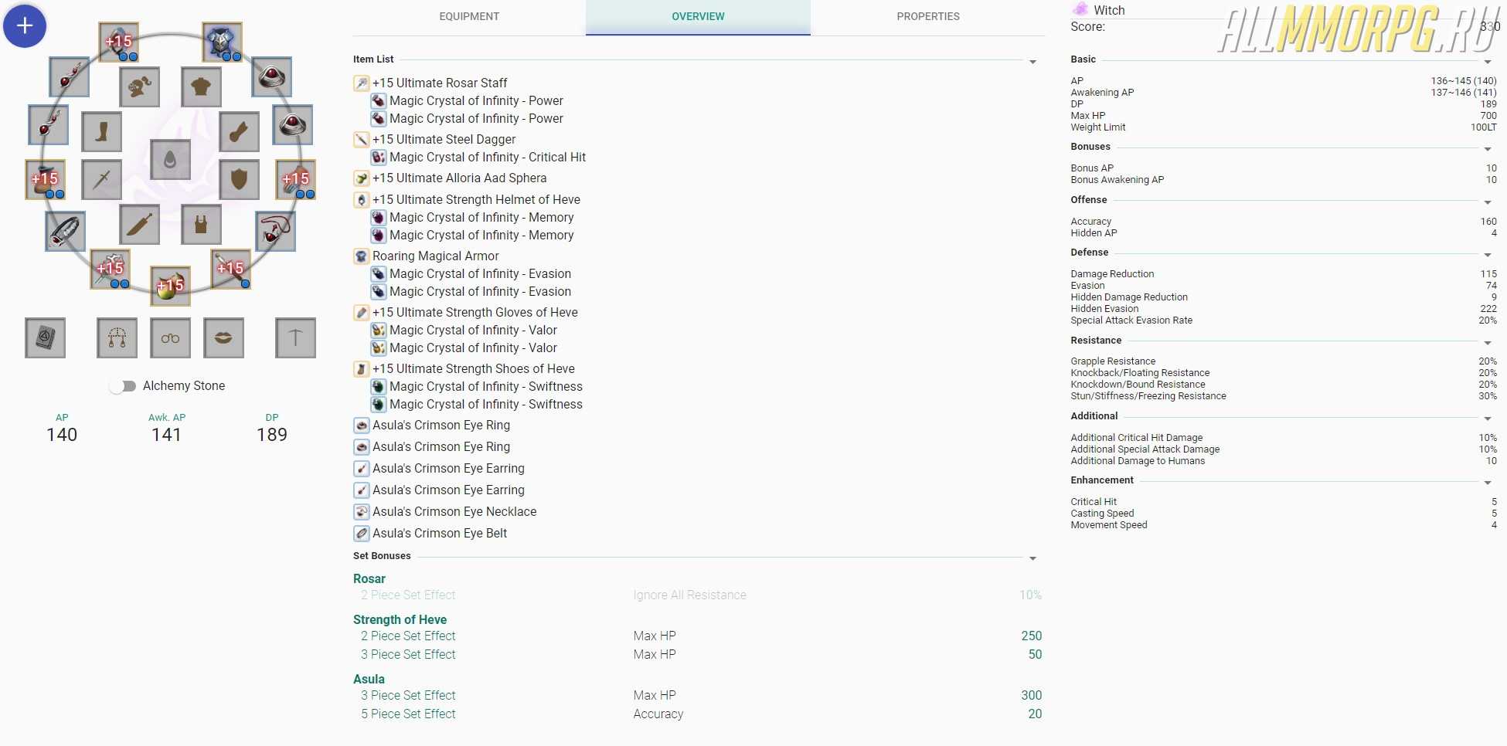The image size is (1507, 746).
Task: Open the lips piercing slot
Action: click(x=224, y=337)
